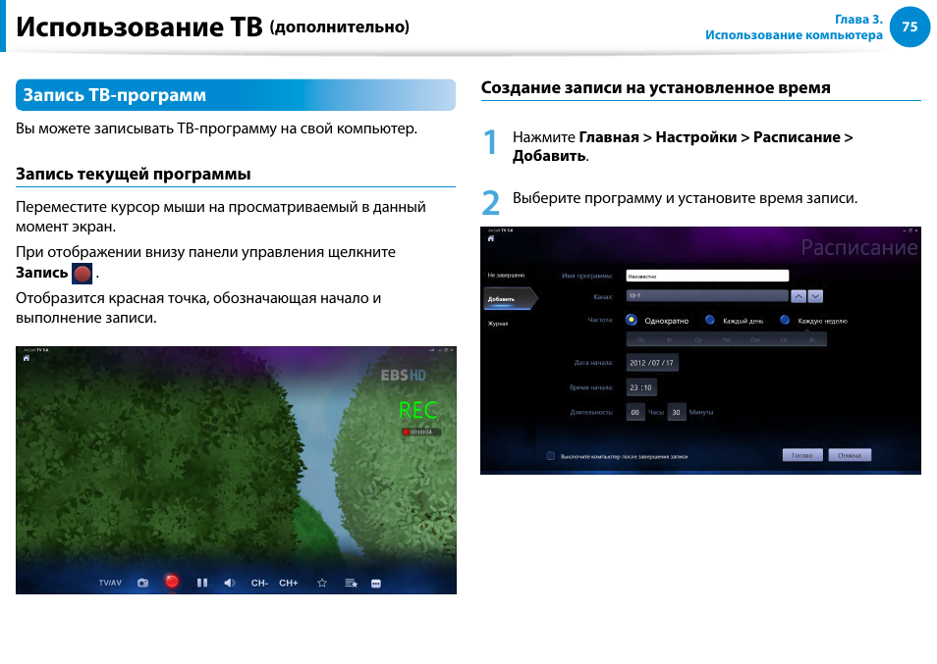Switch to next channel with CH+

pos(288,583)
